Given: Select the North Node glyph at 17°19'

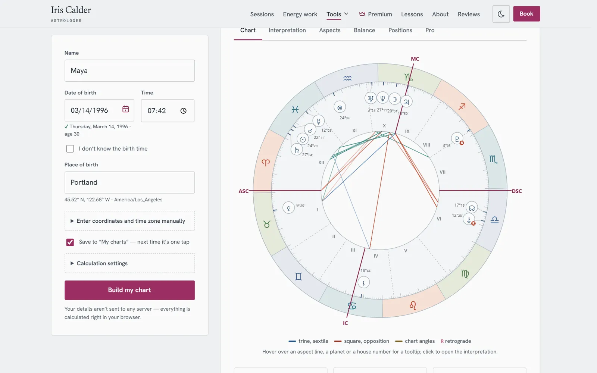Looking at the screenshot, I should pyautogui.click(x=472, y=208).
